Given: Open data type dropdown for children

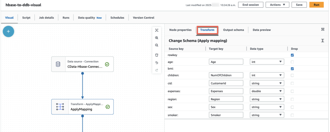Looking at the screenshot, I should coord(267,75).
